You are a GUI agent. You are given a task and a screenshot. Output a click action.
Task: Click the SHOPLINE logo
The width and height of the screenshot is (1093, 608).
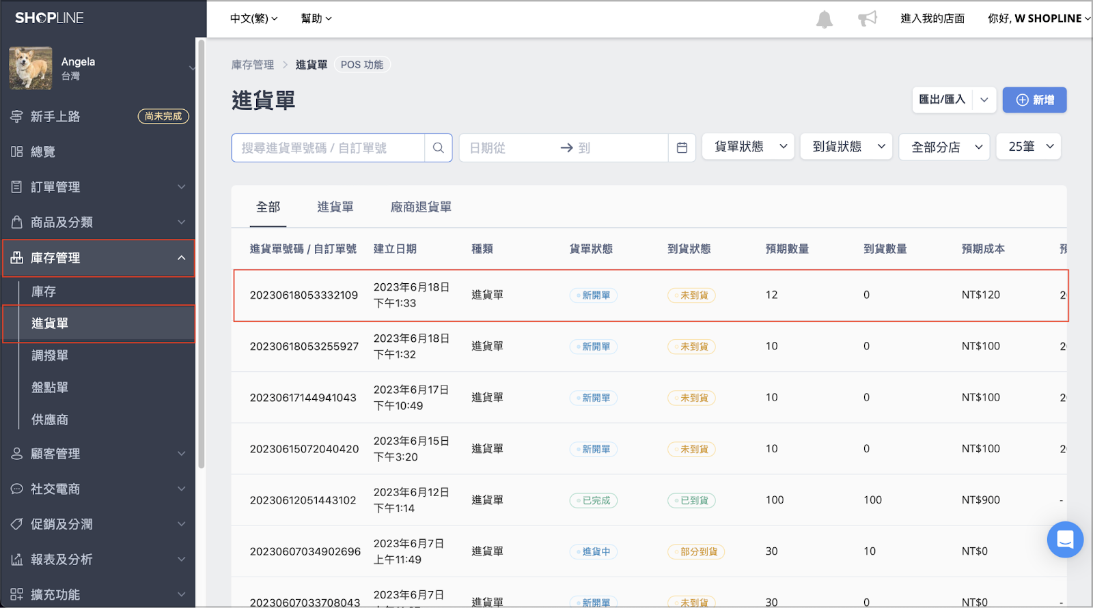49,18
